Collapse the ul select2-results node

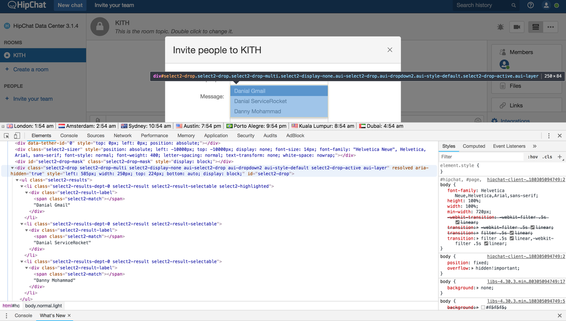point(17,180)
